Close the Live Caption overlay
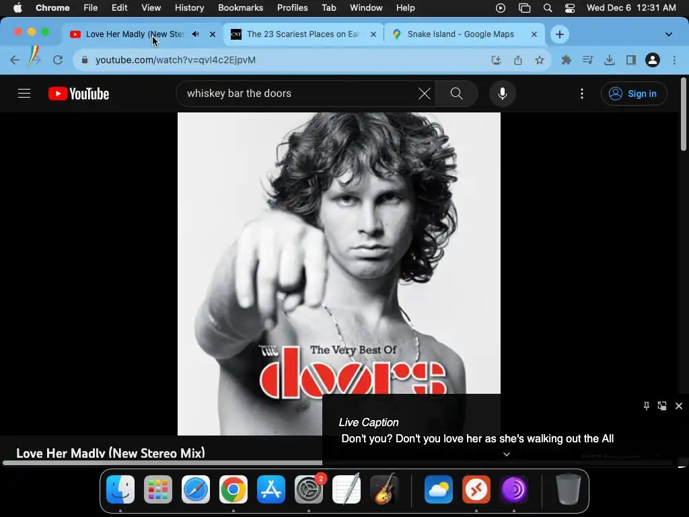The height and width of the screenshot is (517, 689). click(x=678, y=406)
